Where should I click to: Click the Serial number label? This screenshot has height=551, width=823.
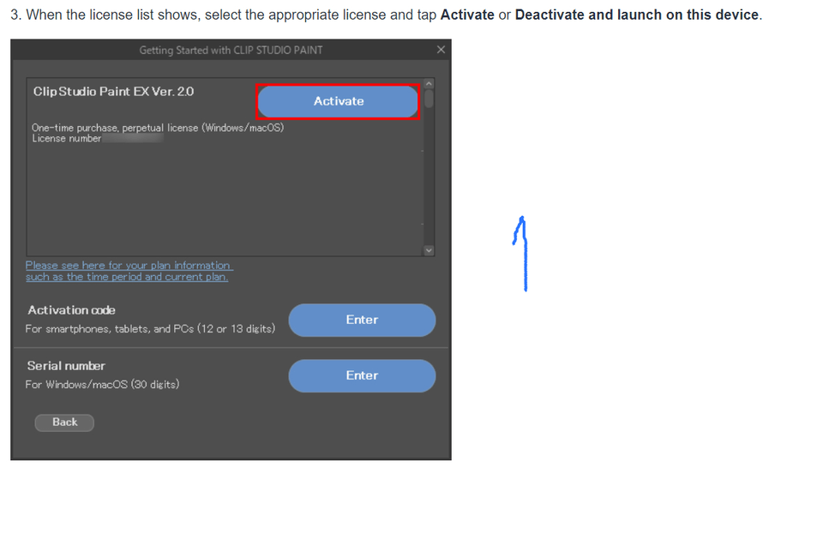[66, 366]
